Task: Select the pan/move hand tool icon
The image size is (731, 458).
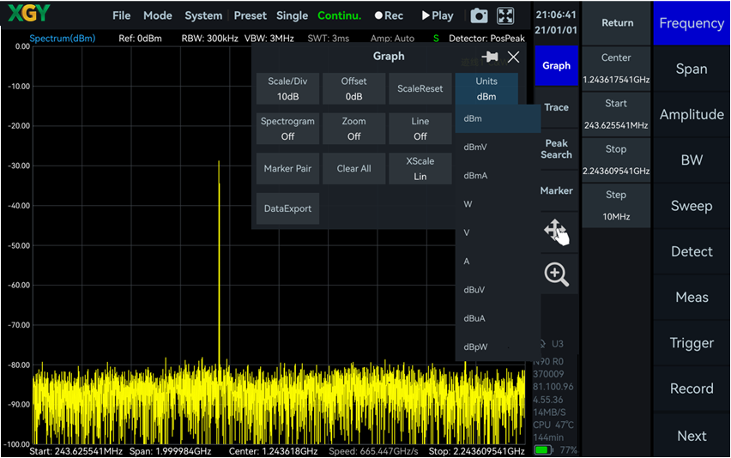Action: (556, 232)
